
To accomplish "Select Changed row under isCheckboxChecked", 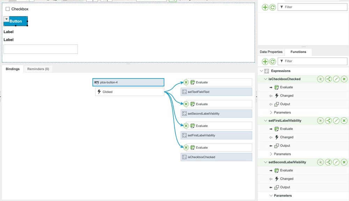I will click(303, 96).
